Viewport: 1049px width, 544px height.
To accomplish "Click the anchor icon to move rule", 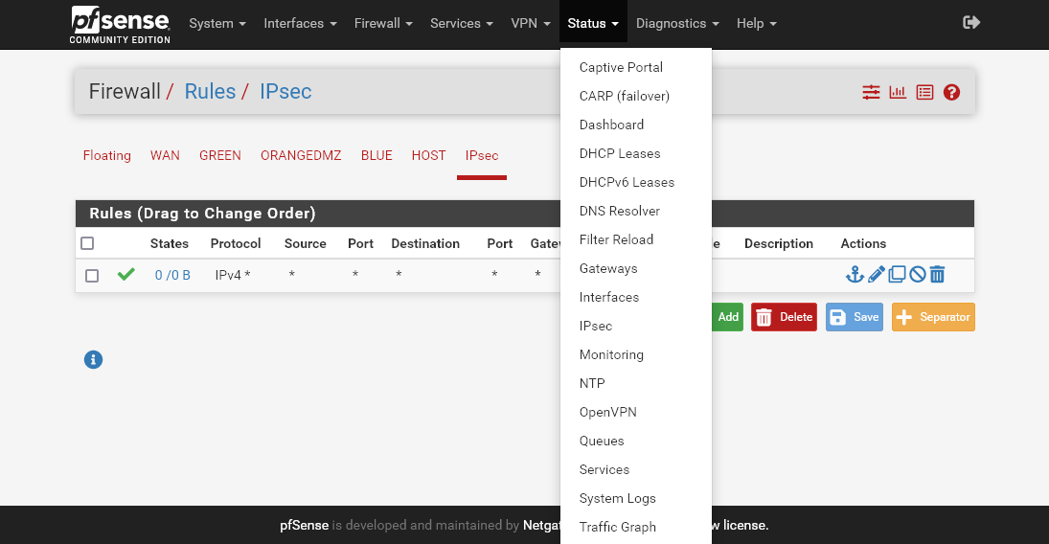I will click(855, 274).
